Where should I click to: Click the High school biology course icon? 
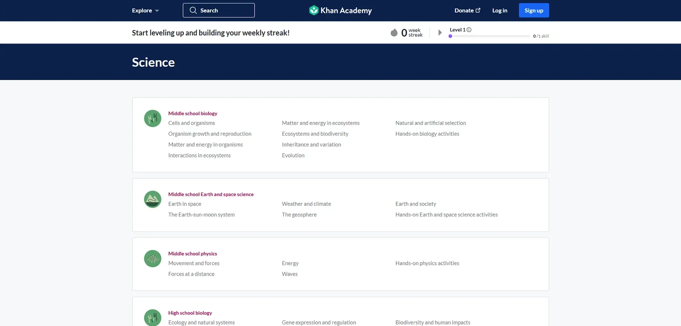(x=152, y=317)
